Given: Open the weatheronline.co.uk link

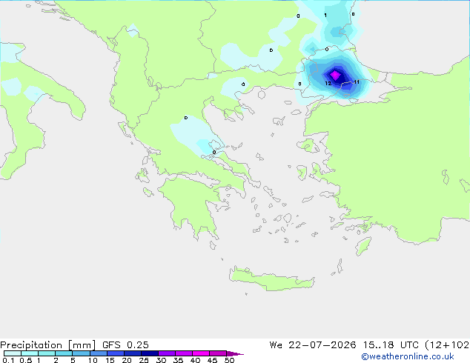Looking at the screenshot, I should (x=407, y=356).
